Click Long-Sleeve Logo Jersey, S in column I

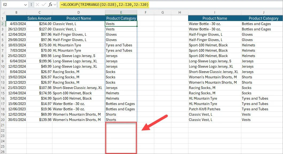tap(215, 61)
